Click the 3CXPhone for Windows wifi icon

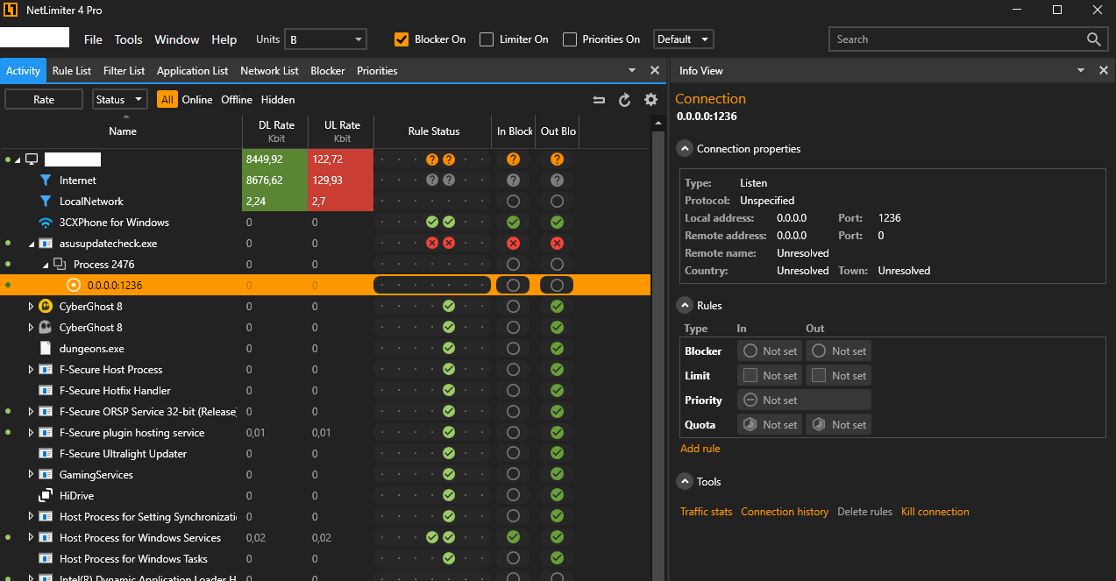tap(46, 223)
